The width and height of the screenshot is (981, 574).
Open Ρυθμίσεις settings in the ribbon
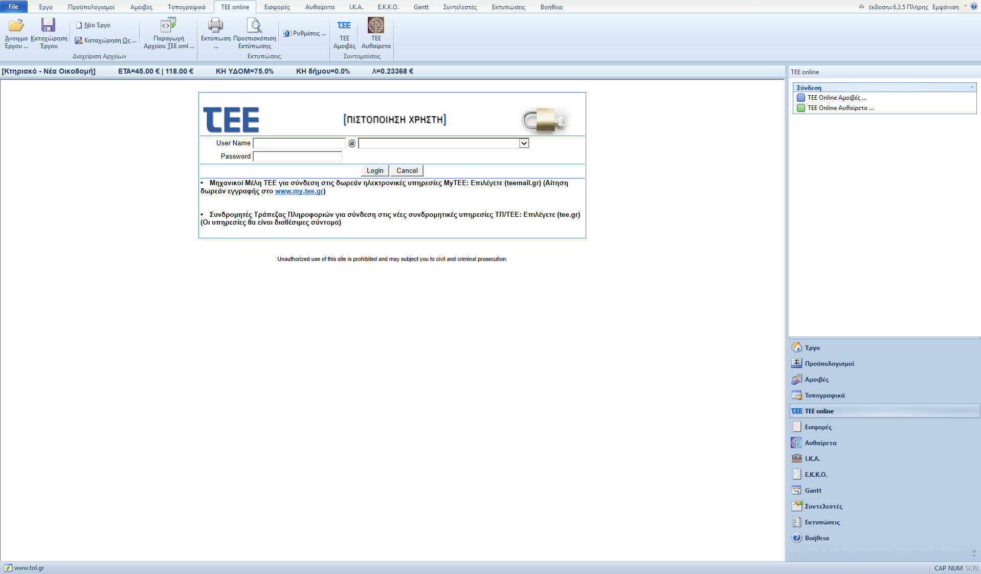[x=305, y=33]
